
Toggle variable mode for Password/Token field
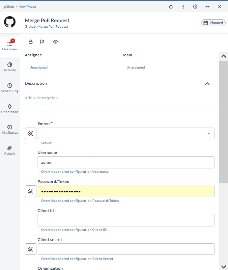click(31, 191)
